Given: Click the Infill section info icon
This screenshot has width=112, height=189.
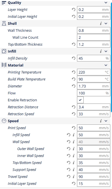Looking at the screenshot, I should [x=101, y=51].
